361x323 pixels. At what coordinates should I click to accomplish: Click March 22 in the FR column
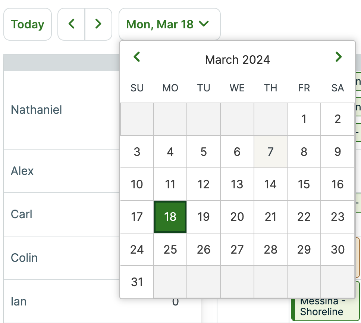coord(304,217)
